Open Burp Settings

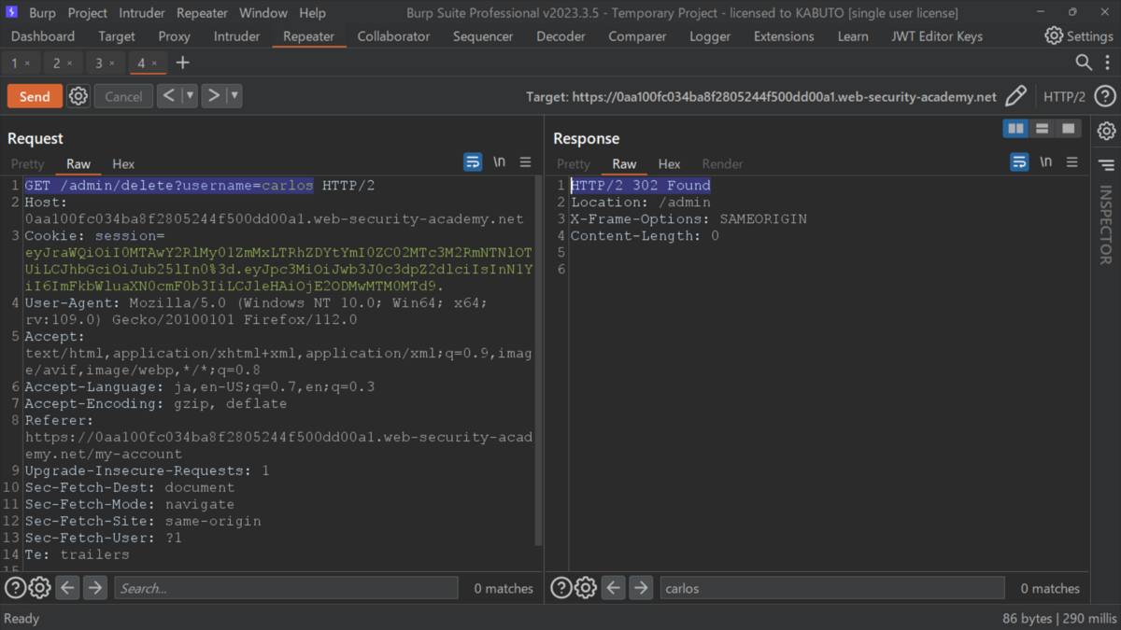(1079, 36)
